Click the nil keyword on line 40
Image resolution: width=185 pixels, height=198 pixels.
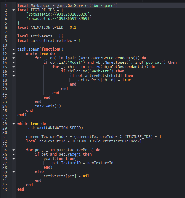[x=86, y=176]
